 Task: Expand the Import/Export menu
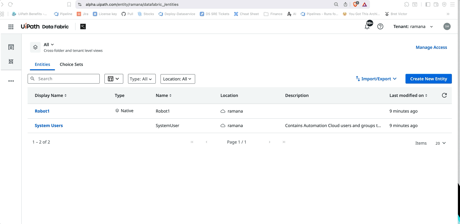click(376, 79)
